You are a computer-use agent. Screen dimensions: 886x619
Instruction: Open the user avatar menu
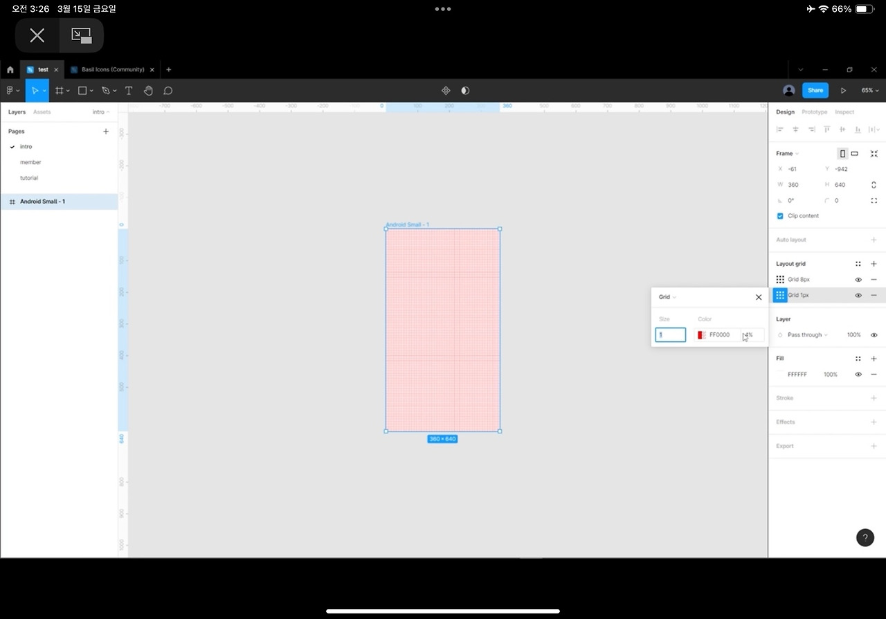[788, 91]
